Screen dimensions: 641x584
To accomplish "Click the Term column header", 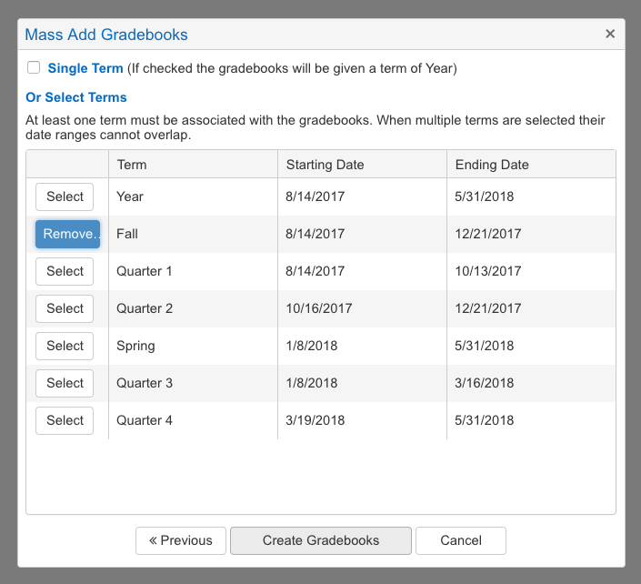I will [x=132, y=165].
